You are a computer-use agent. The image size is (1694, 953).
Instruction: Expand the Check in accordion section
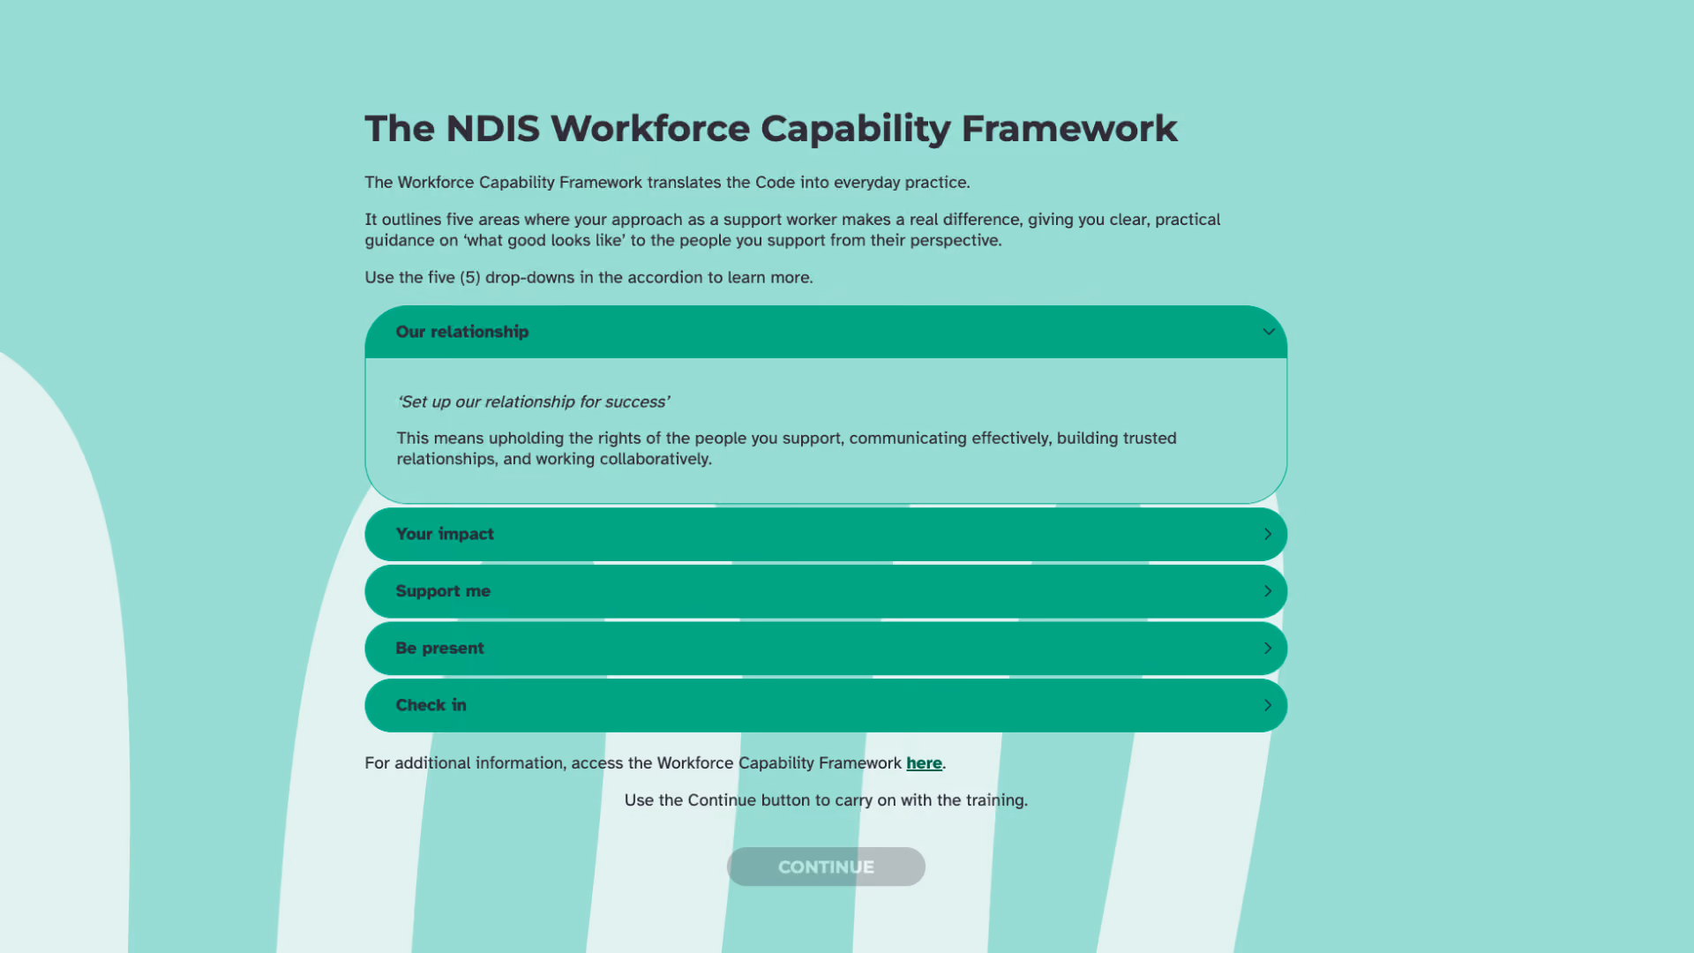click(826, 705)
